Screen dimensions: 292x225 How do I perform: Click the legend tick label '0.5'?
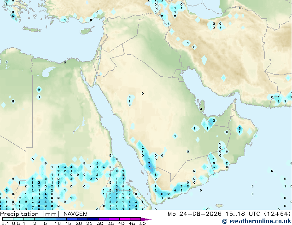click(16, 223)
